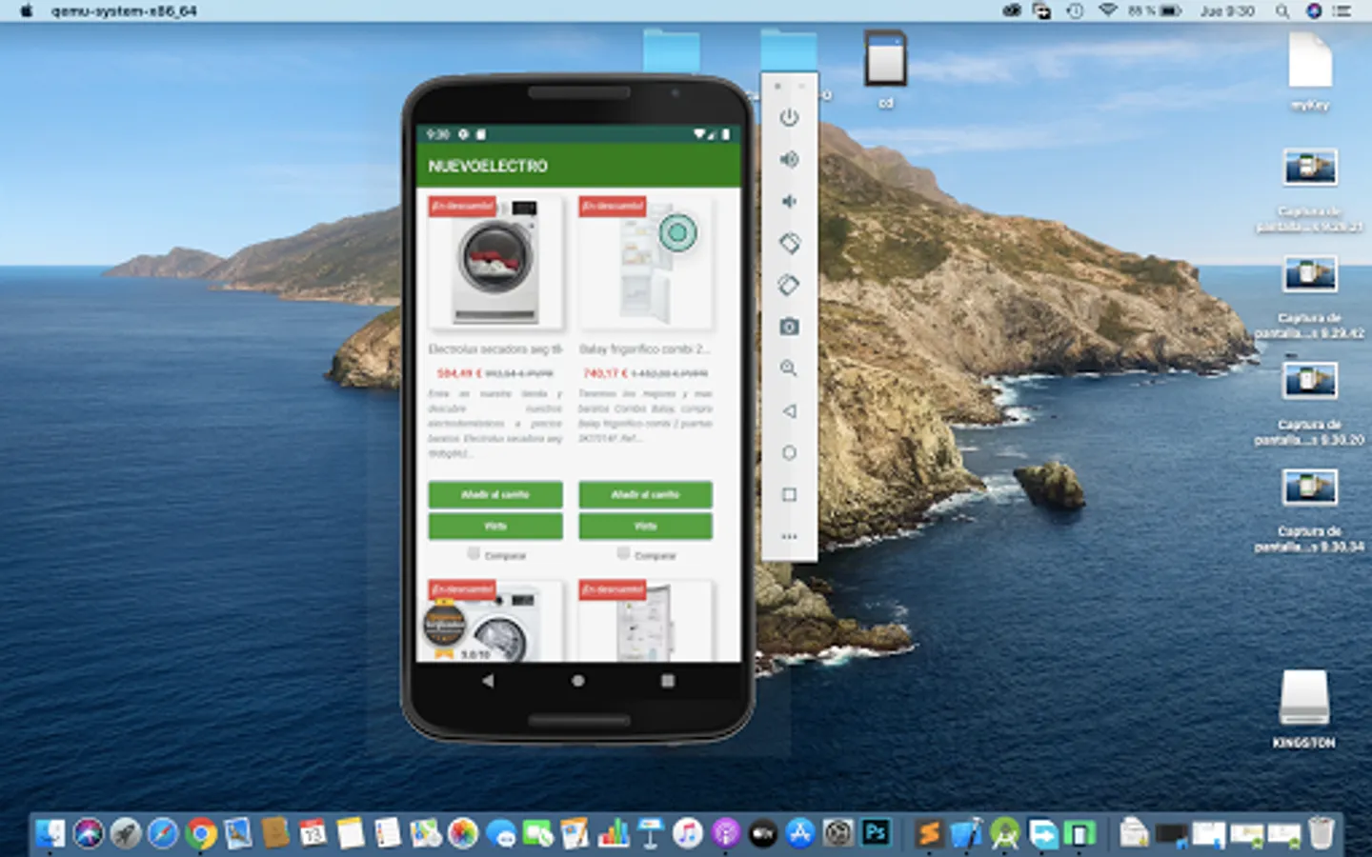
Task: Open Spotlight search in the menu bar
Action: click(1282, 11)
